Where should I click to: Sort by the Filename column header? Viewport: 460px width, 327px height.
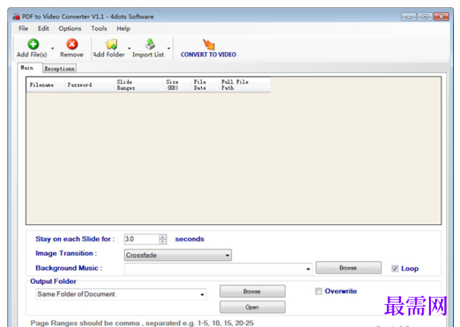[x=45, y=85]
